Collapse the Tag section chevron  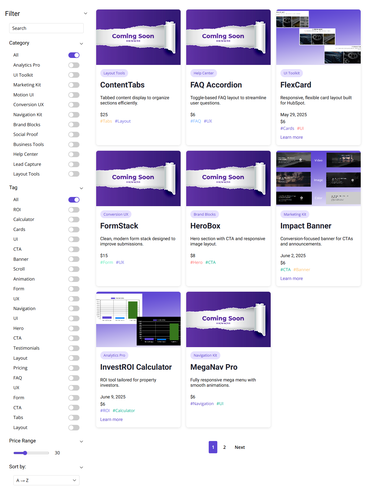click(x=81, y=188)
